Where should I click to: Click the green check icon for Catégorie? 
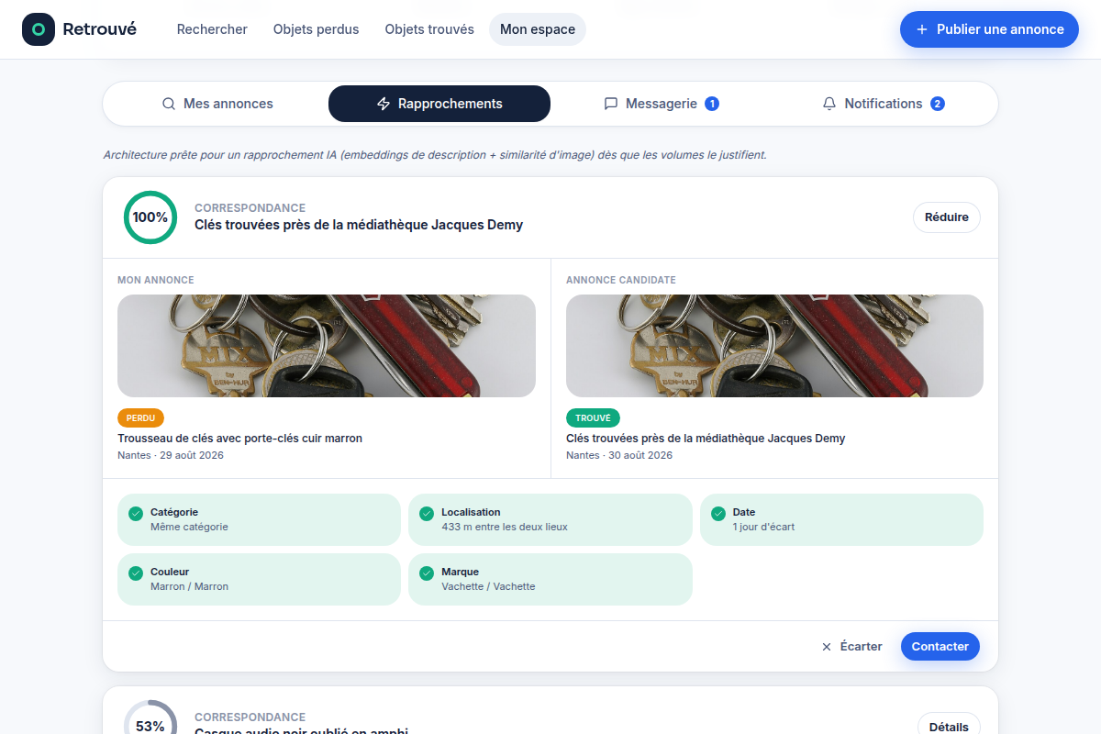pos(136,514)
